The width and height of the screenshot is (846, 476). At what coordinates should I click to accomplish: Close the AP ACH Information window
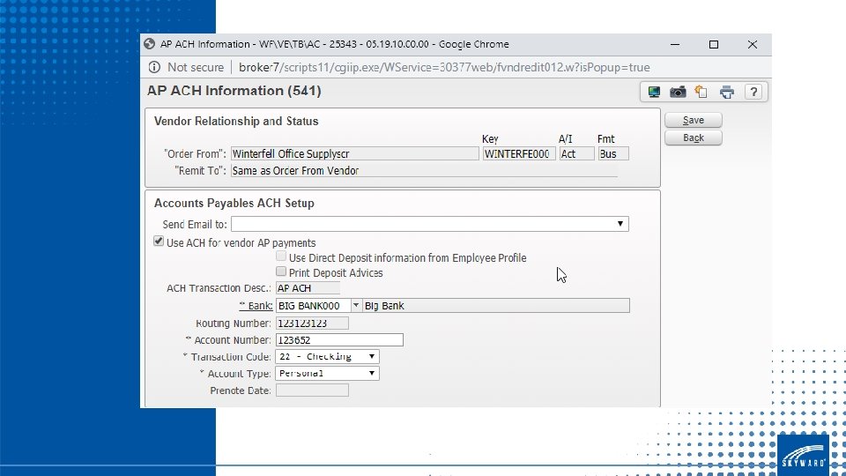tap(753, 44)
